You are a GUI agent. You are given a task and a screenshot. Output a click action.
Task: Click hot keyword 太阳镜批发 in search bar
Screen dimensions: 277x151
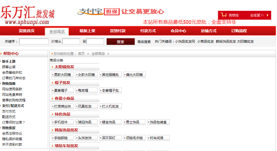click(x=245, y=41)
